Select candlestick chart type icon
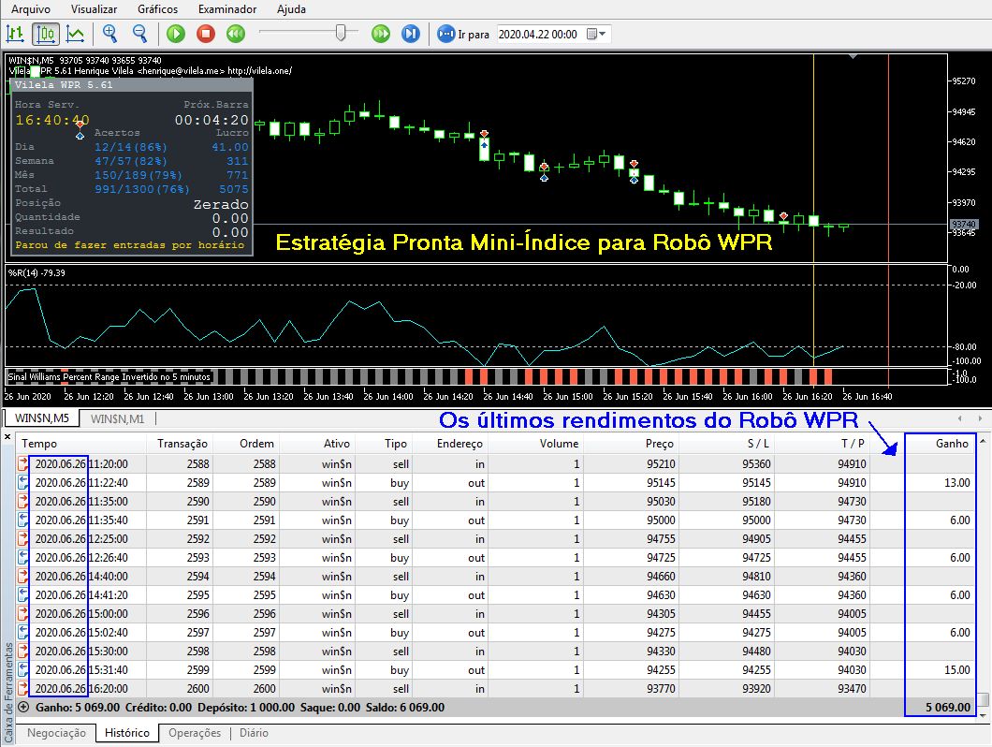This screenshot has height=747, width=992. click(x=46, y=34)
